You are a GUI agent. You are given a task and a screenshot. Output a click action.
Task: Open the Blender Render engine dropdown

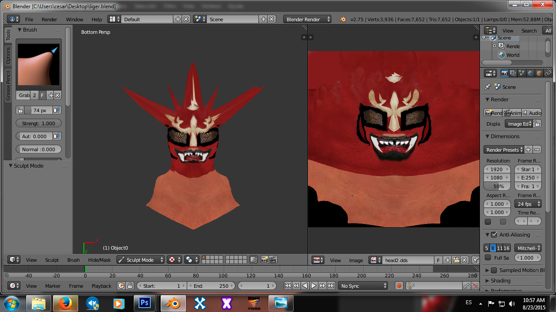tap(308, 19)
